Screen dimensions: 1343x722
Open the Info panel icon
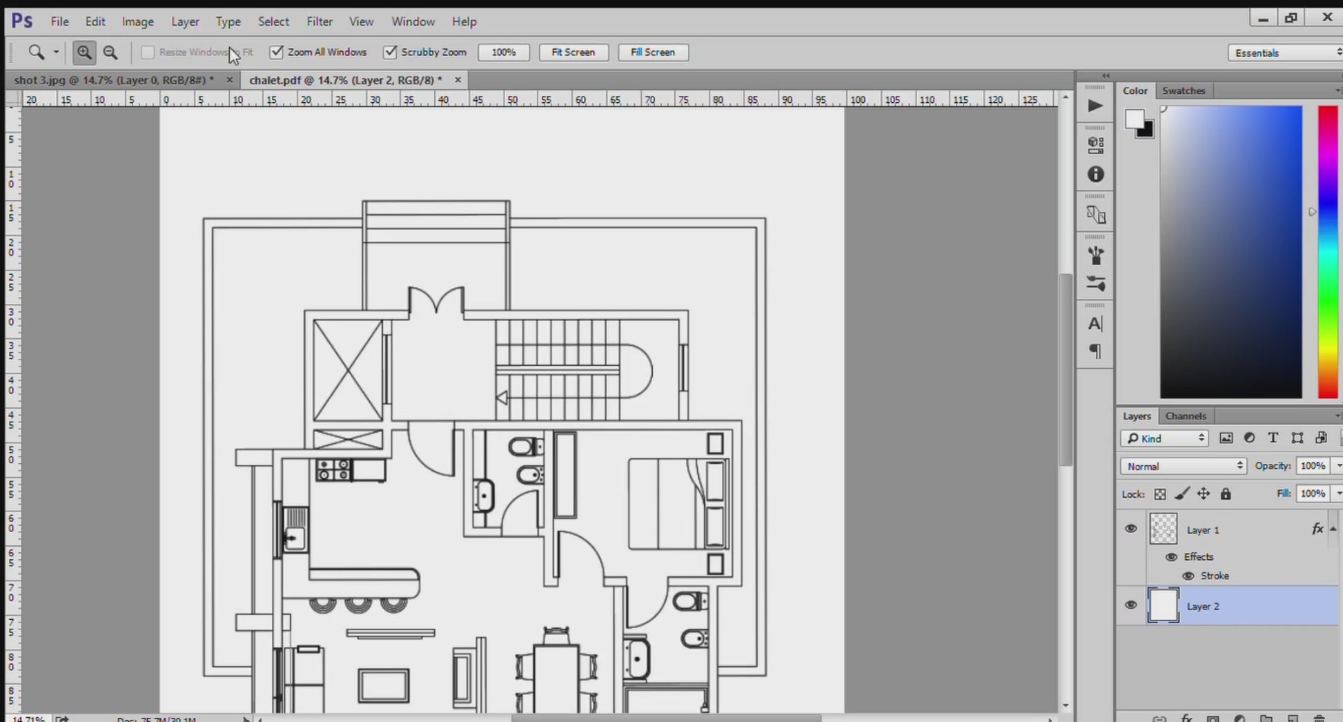(1095, 175)
